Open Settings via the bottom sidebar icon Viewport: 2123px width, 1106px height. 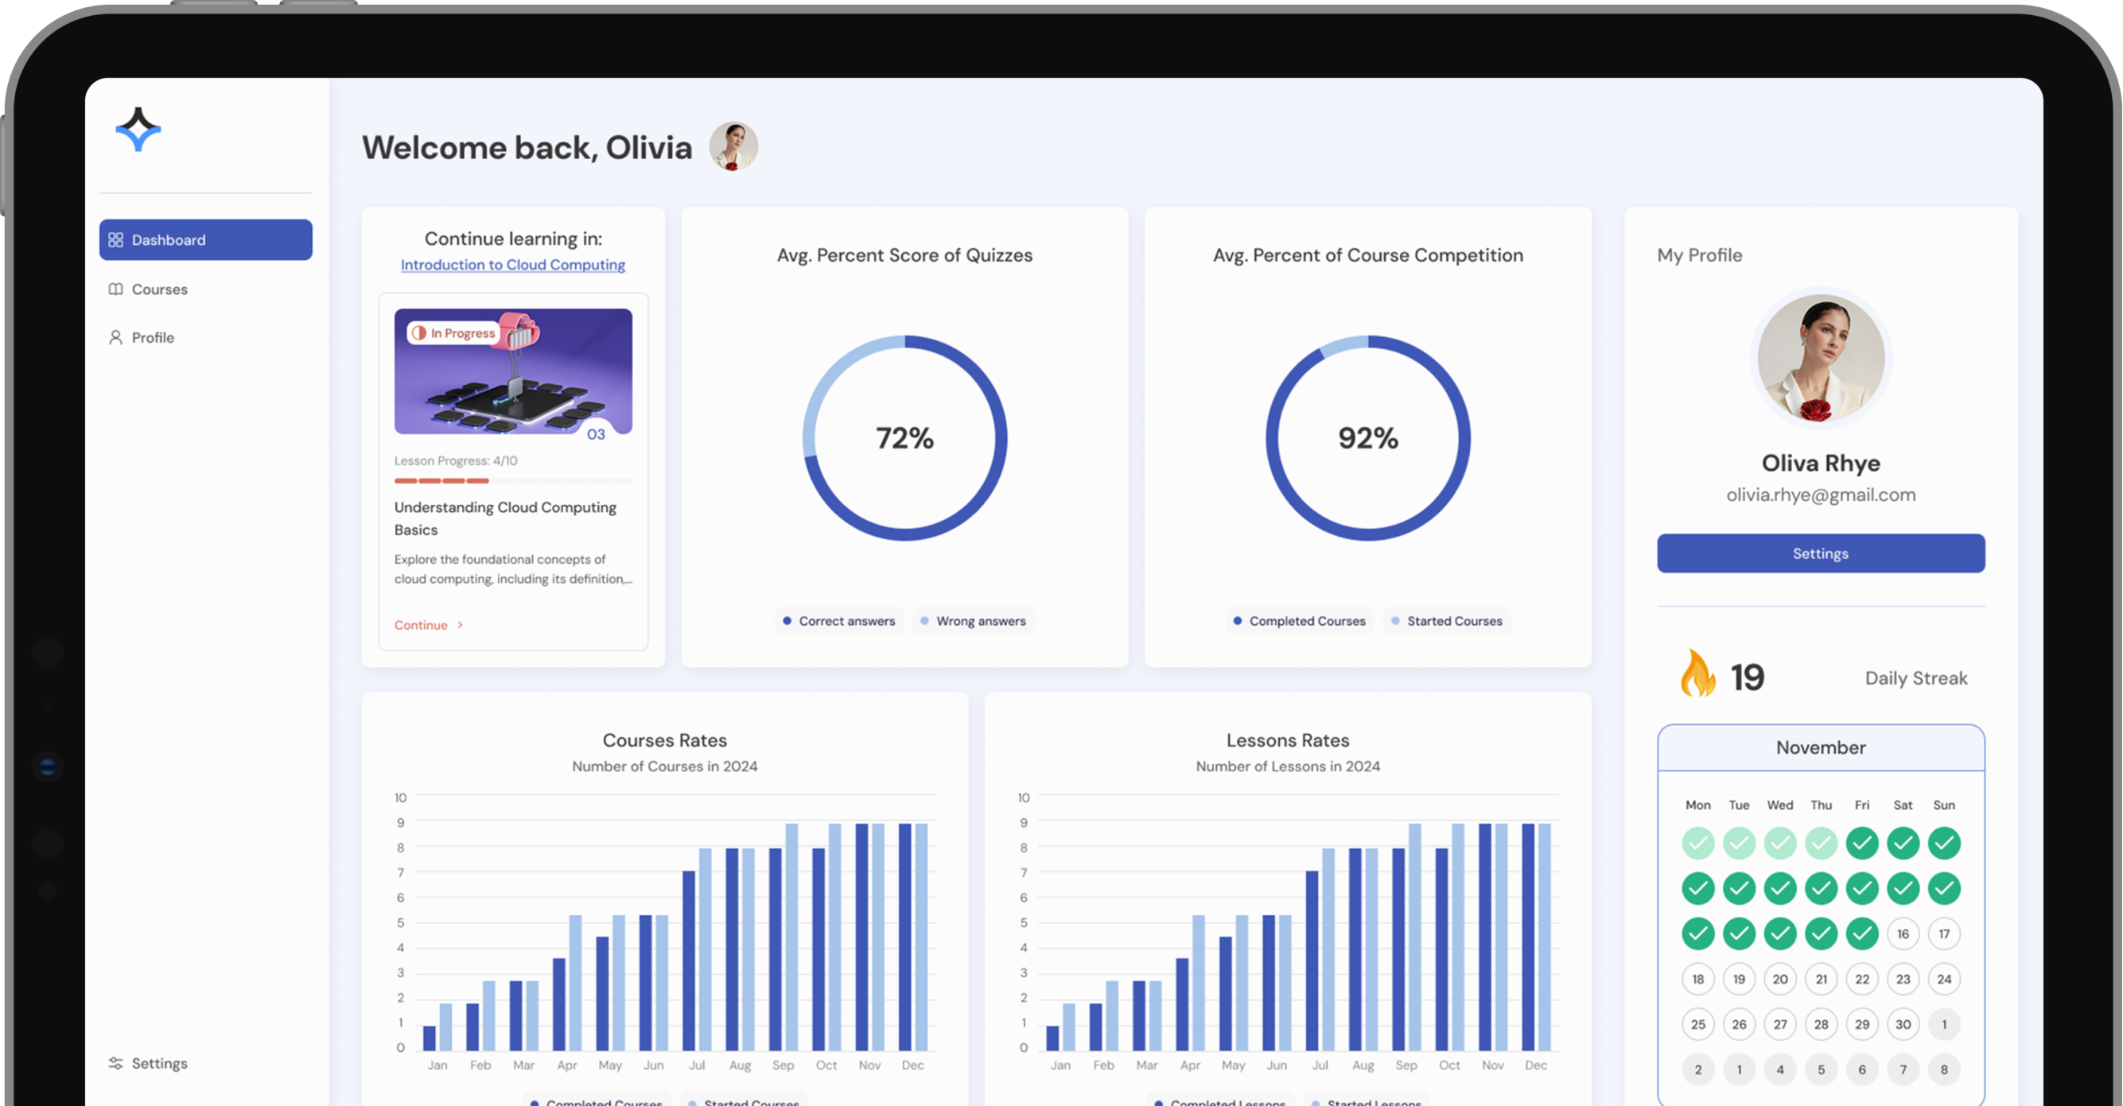(116, 1063)
